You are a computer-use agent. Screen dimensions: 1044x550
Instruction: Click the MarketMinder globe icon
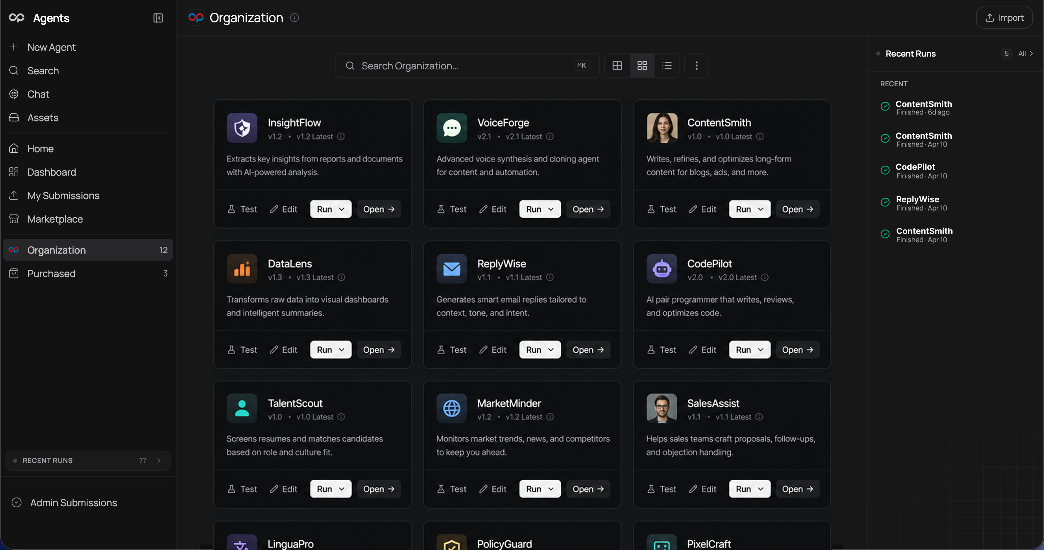pos(452,408)
